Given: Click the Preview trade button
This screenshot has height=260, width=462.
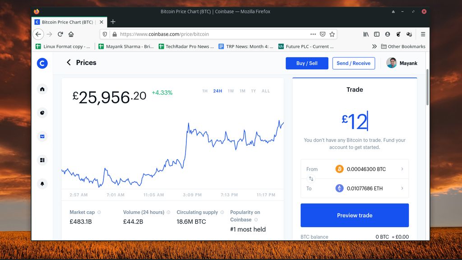Looking at the screenshot, I should click(354, 215).
